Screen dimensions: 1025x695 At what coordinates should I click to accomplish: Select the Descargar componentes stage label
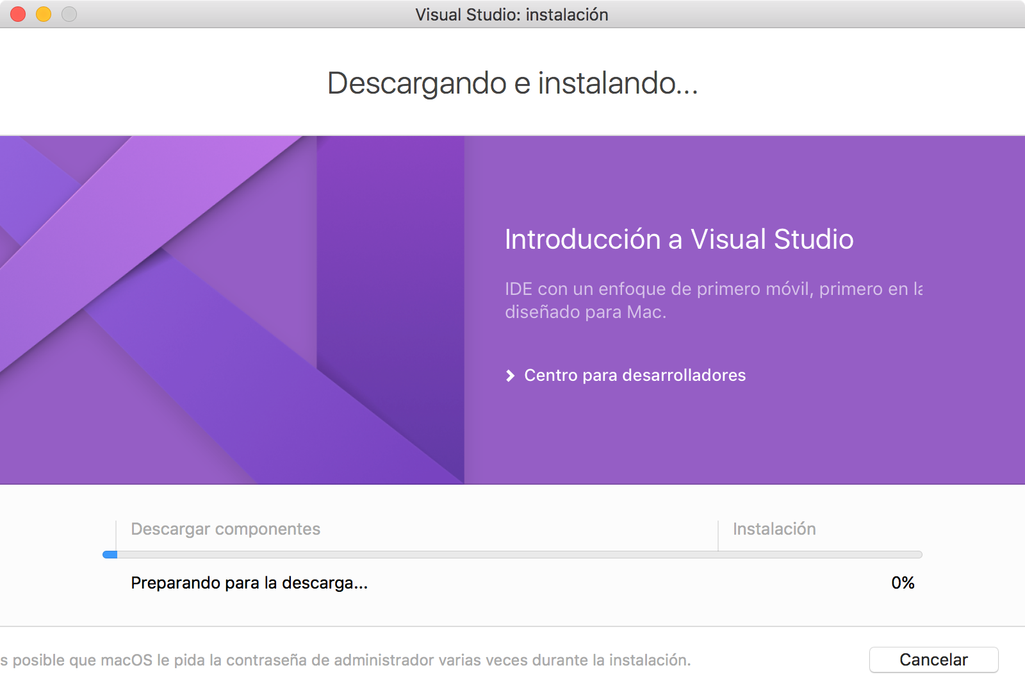point(225,530)
